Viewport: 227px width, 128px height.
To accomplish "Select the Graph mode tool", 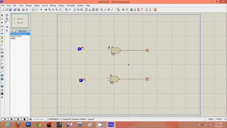I will 2,49.
